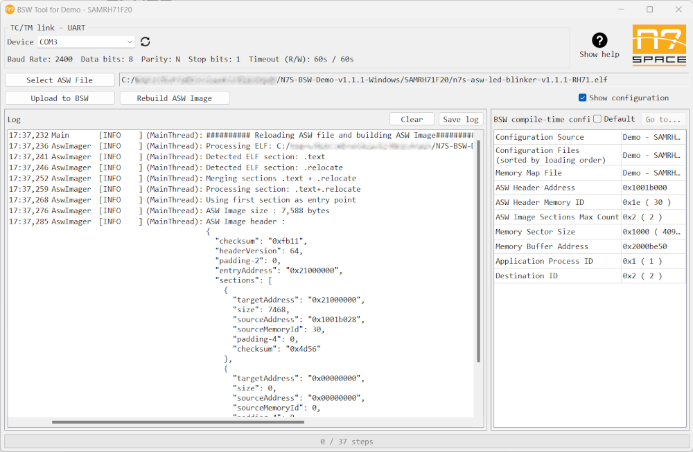Click the 'Reloading ASW file and building ASW Image' line
The image size is (693, 452).
340,135
